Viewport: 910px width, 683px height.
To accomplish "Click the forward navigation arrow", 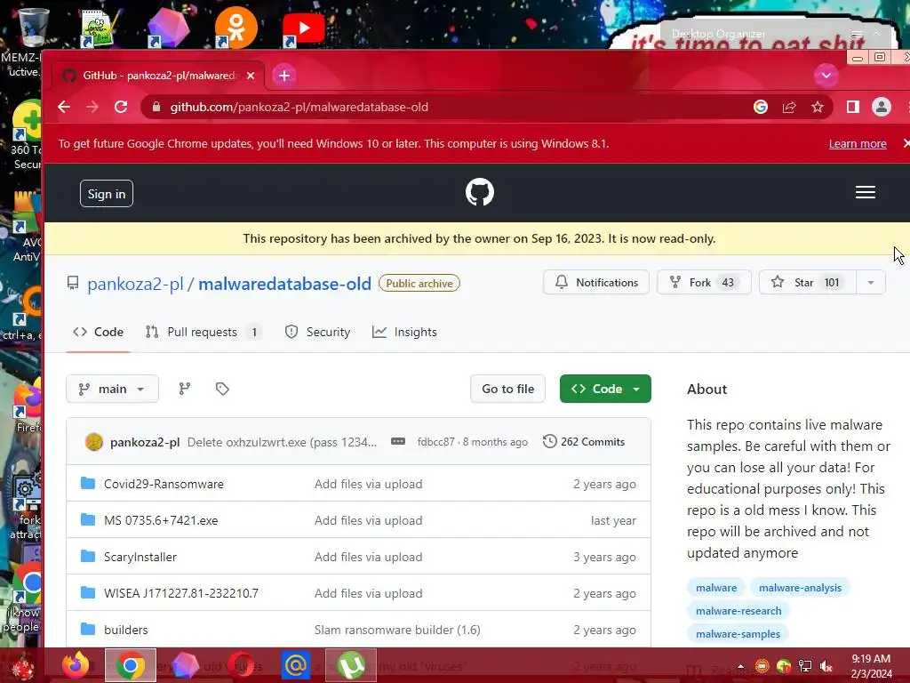I will tap(92, 107).
